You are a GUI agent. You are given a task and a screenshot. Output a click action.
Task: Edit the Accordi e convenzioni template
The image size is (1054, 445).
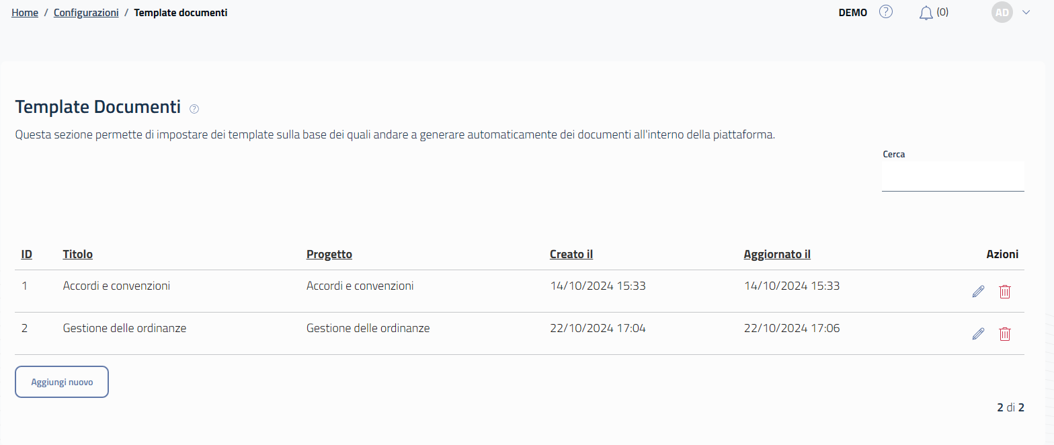click(978, 292)
